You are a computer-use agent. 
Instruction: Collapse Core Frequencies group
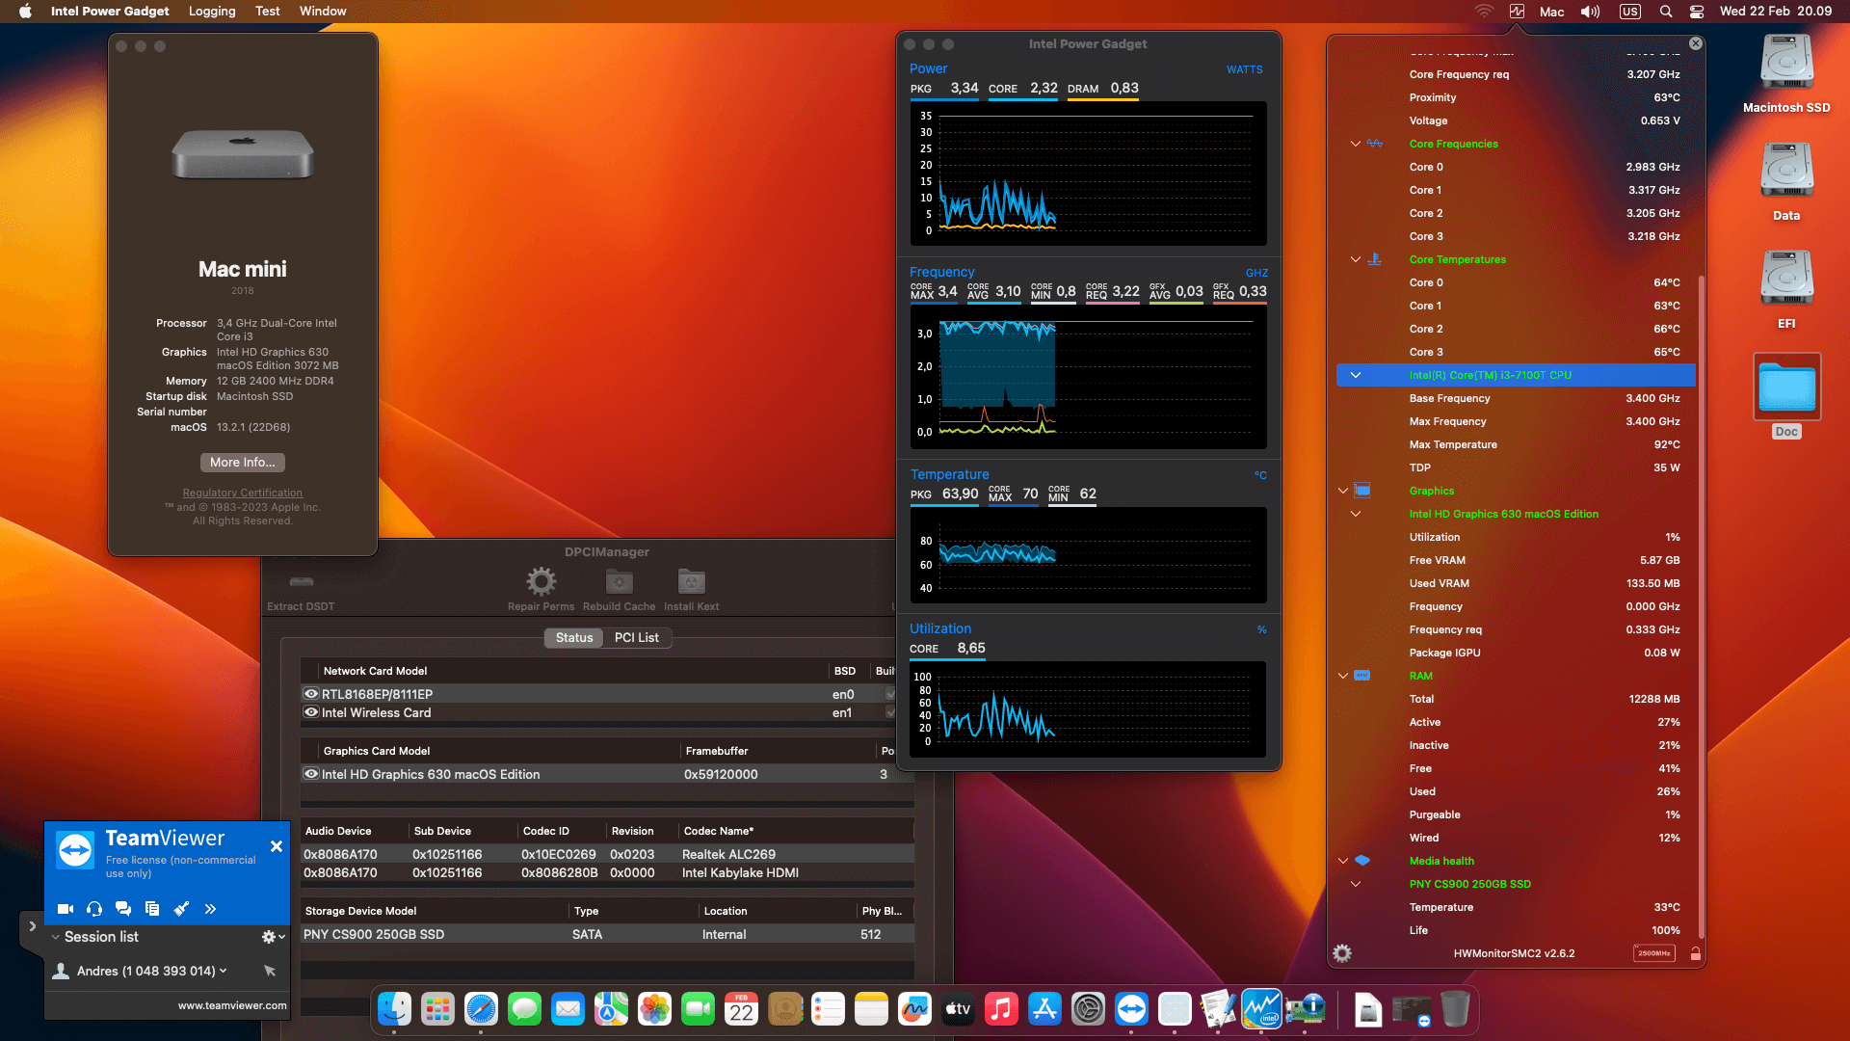1356,144
